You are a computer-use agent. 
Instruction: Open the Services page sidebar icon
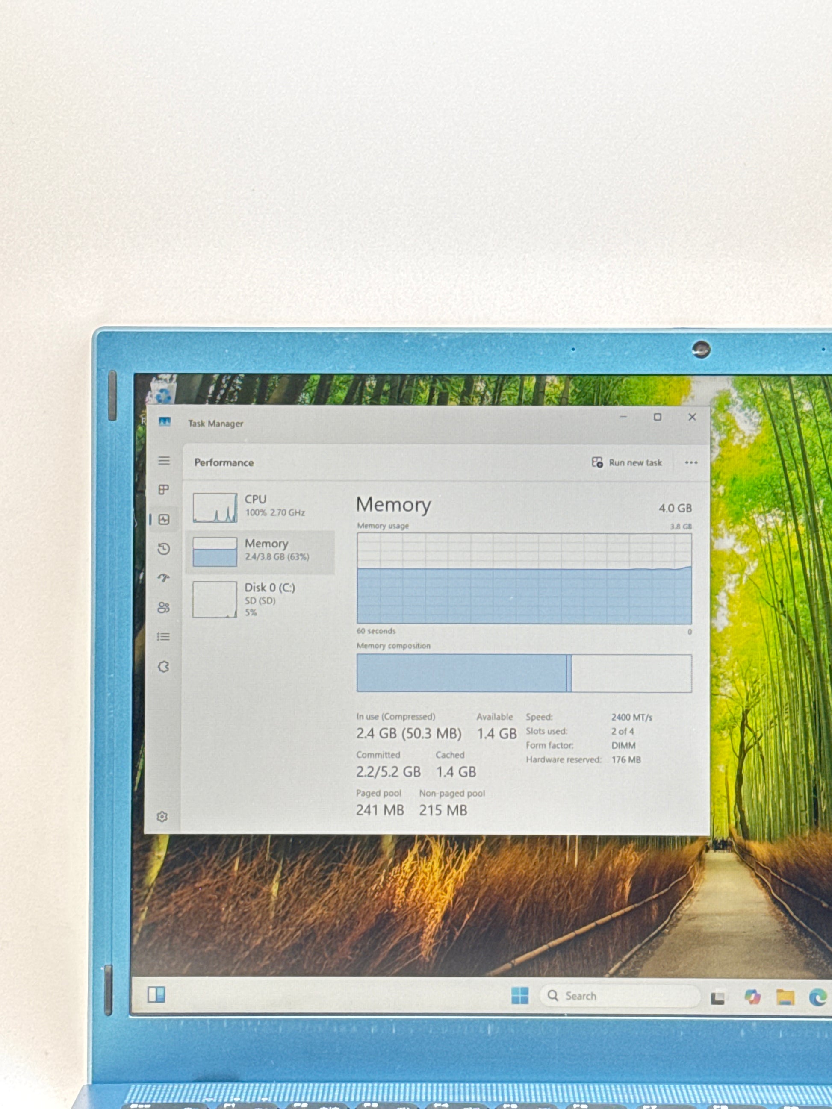point(163,666)
